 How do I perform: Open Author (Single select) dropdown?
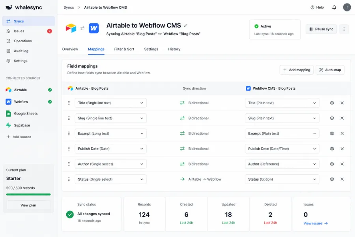tap(110, 164)
